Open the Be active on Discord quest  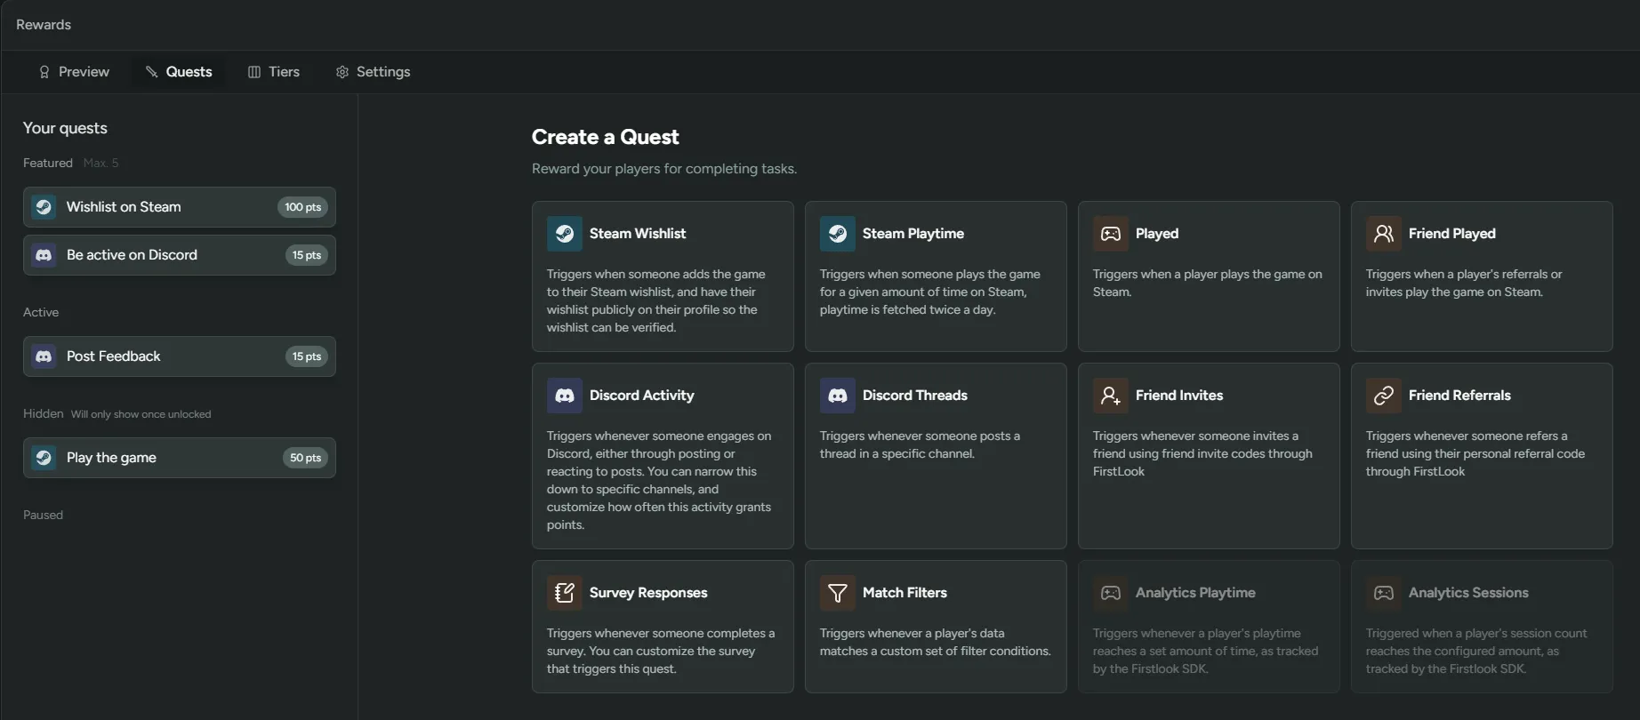(180, 255)
